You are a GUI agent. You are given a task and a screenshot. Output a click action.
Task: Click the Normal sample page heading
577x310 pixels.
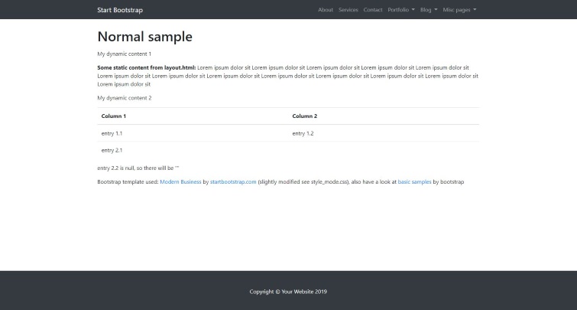coord(145,37)
